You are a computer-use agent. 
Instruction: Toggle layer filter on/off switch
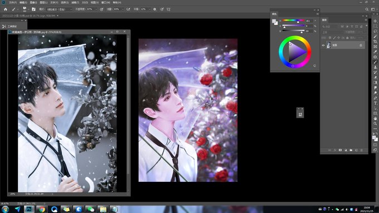point(366,26)
